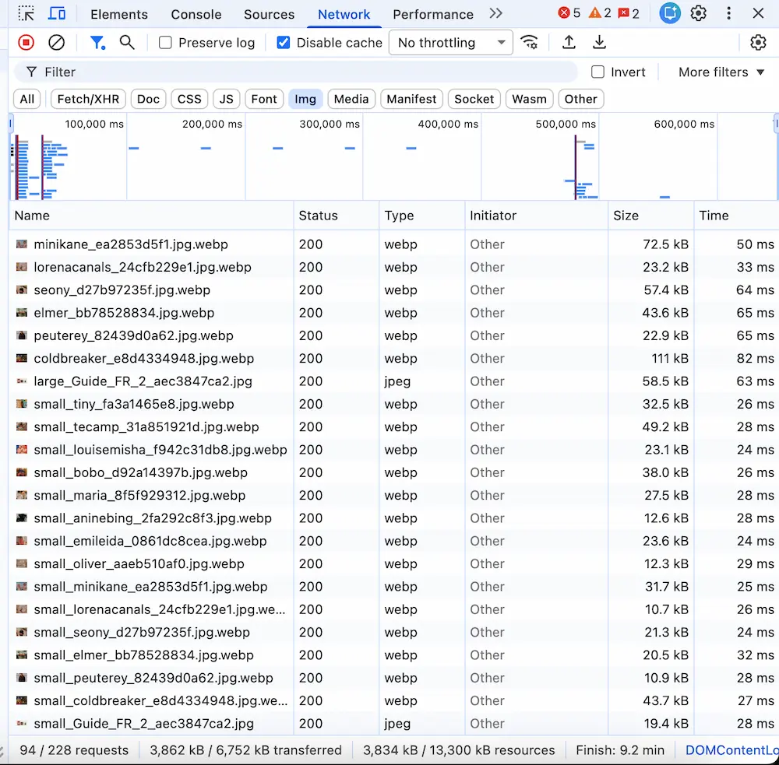Show more DevTools tabs chevron

[495, 14]
